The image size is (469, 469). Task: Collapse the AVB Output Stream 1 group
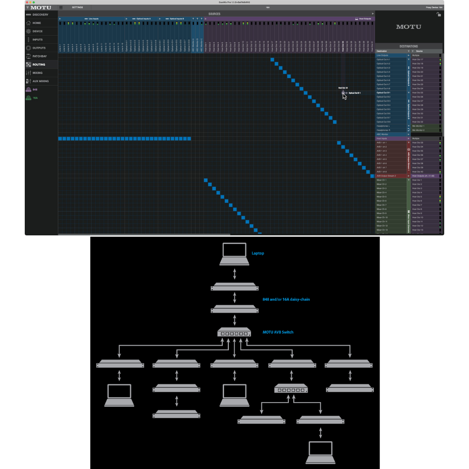(x=409, y=143)
